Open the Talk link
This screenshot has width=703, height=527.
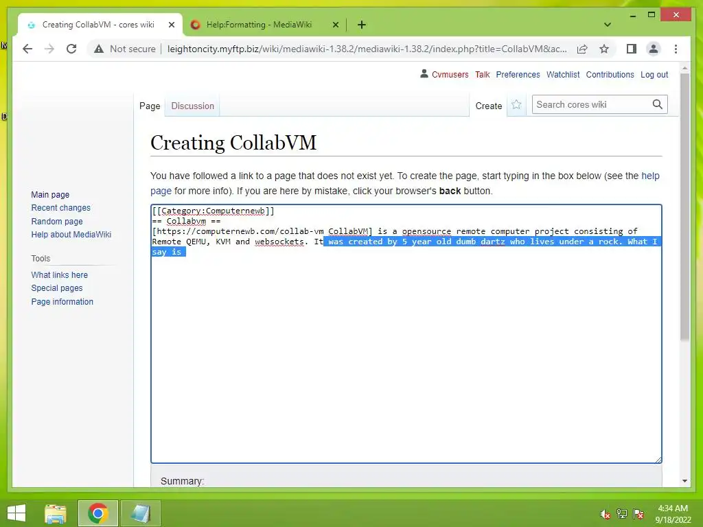[483, 74]
